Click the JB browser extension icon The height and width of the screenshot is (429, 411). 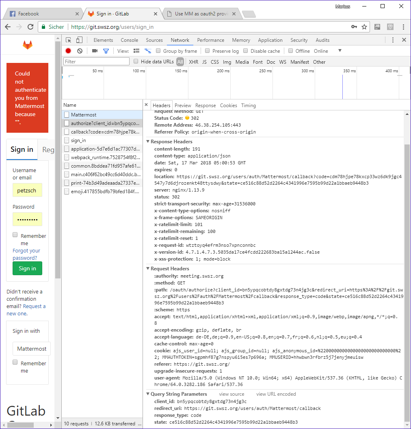[x=377, y=27]
